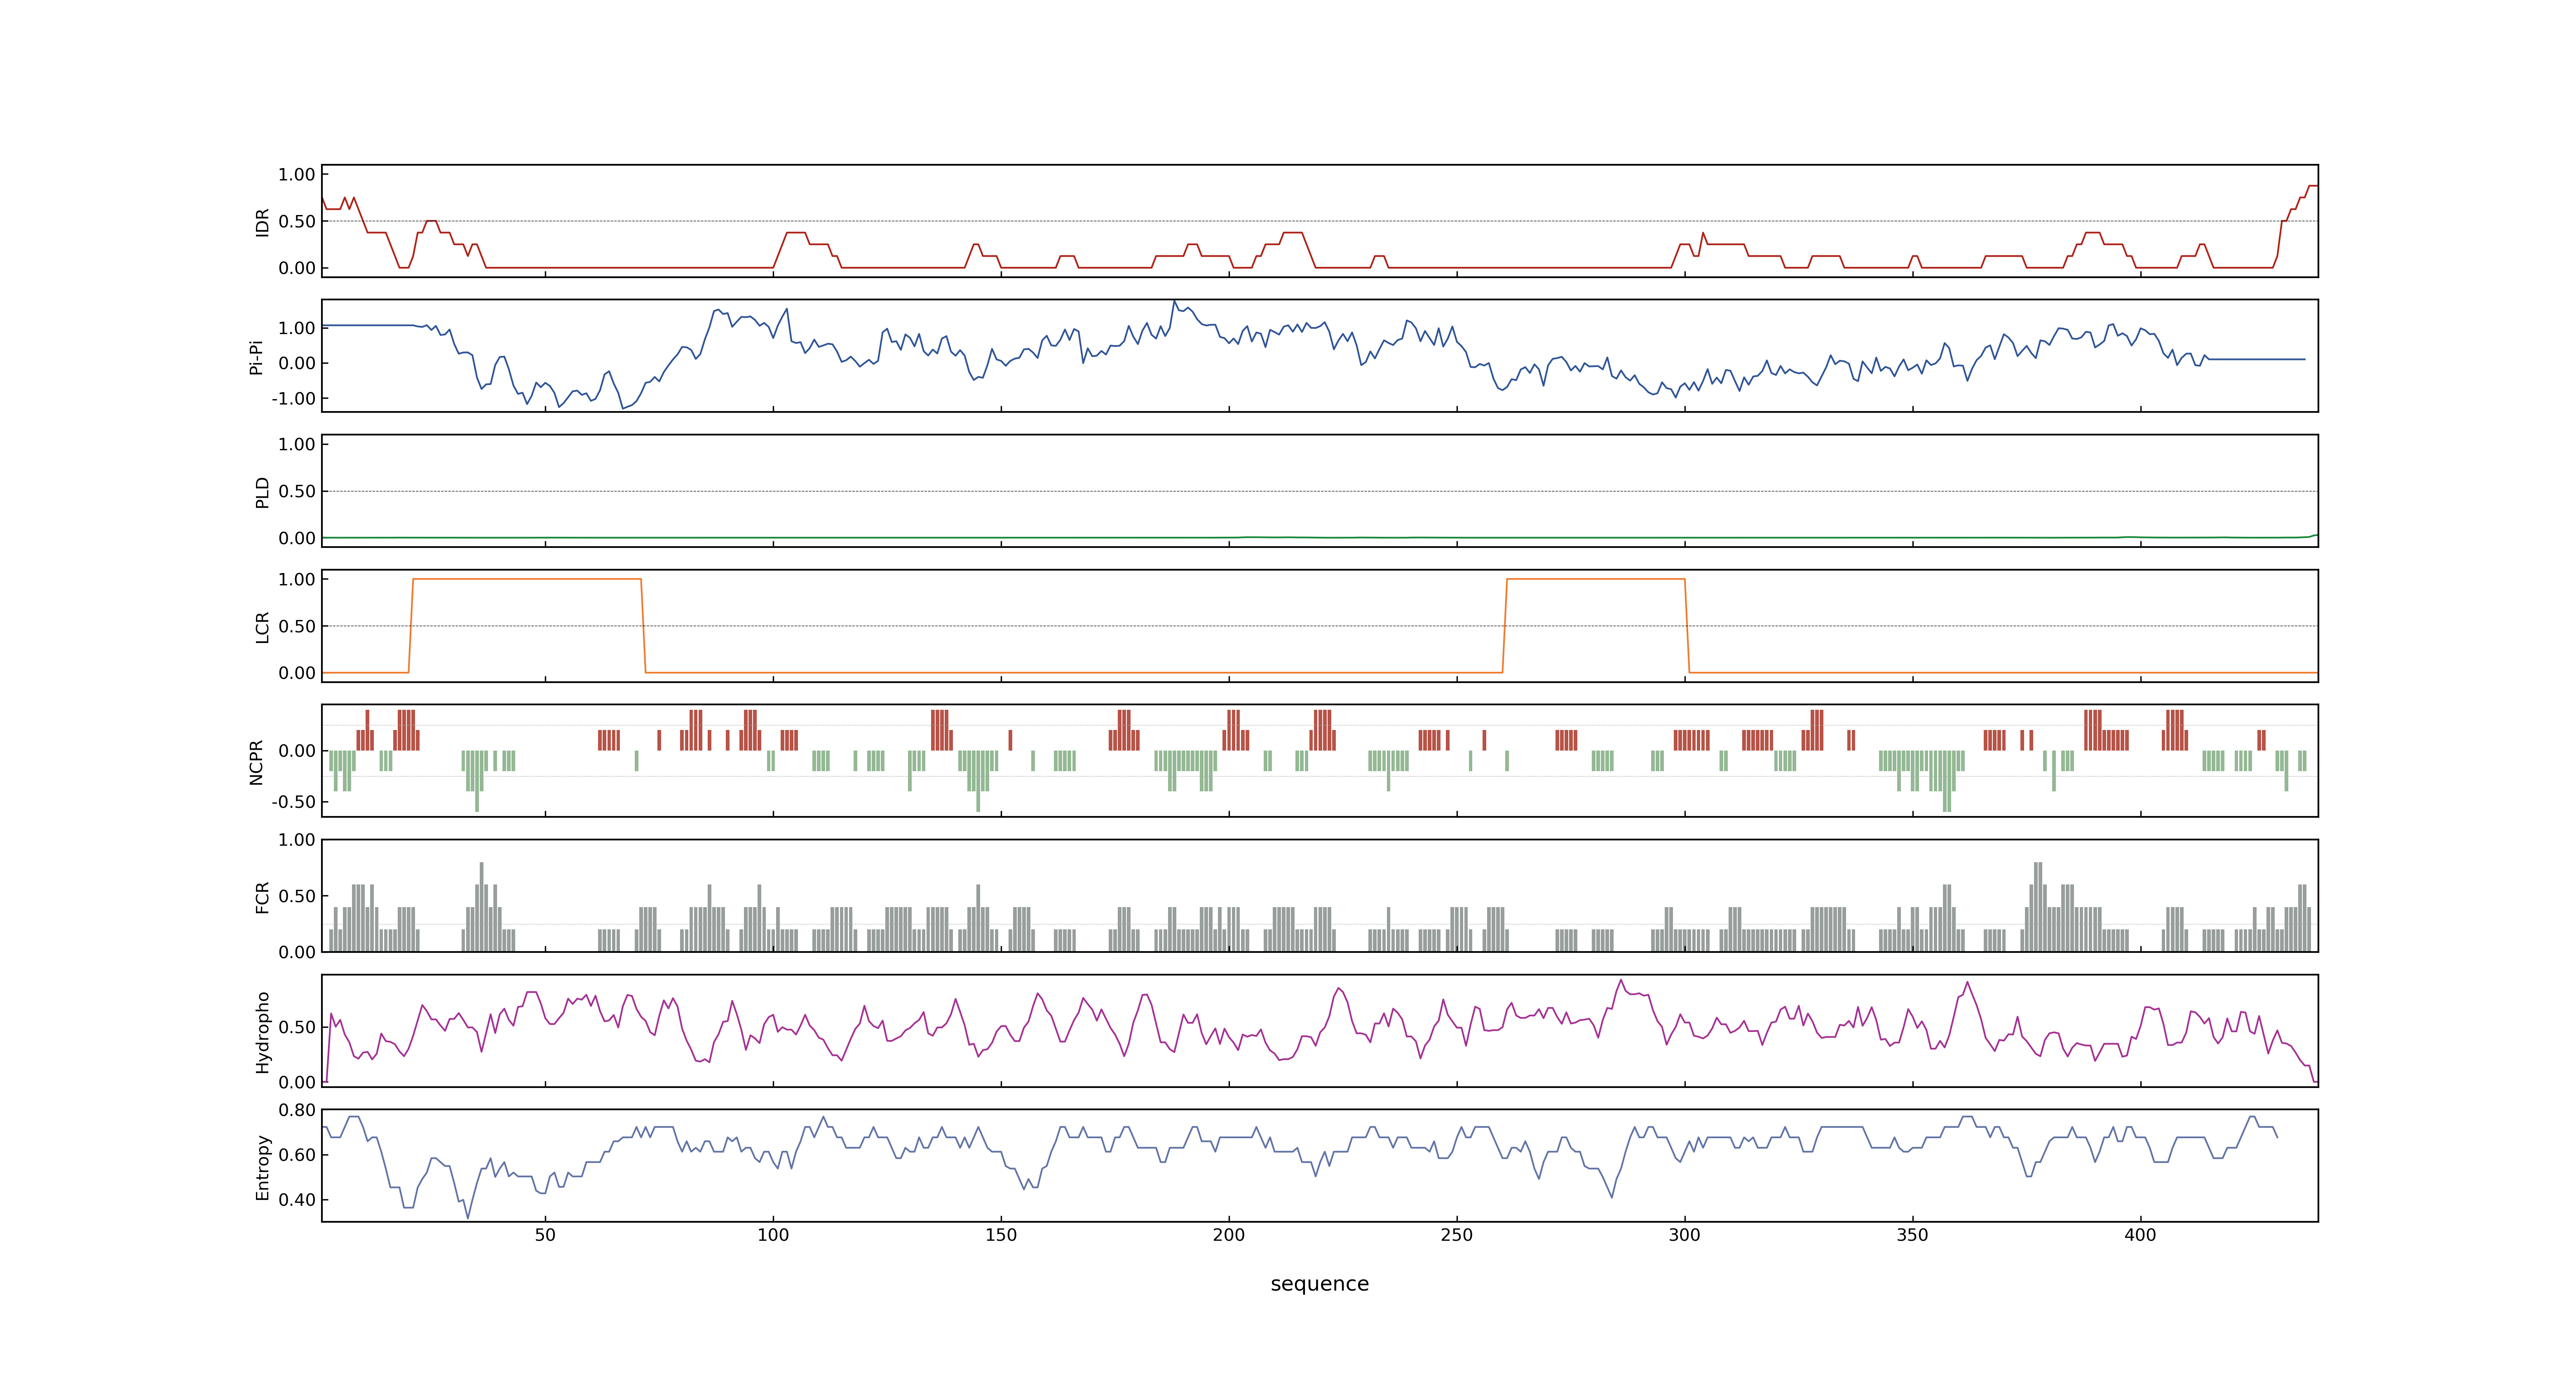The height and width of the screenshot is (1373, 2576).
Task: Click the 0.60 tick on Entropy axis
Action: click(297, 1154)
